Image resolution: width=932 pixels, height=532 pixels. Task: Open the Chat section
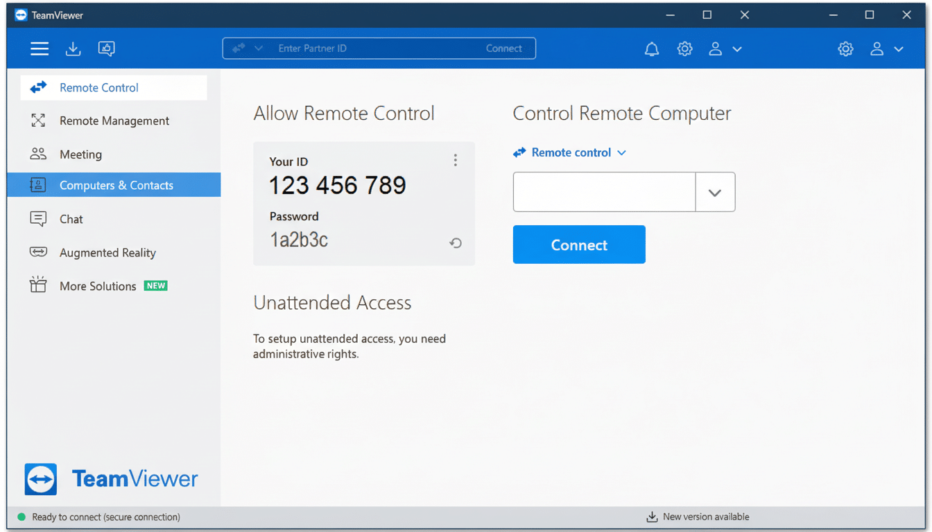(x=72, y=219)
